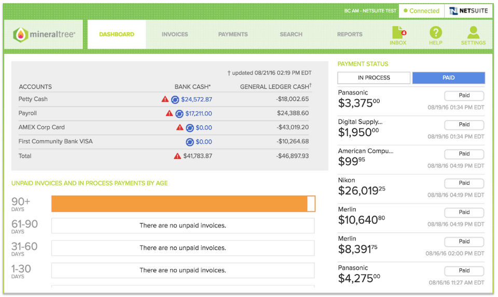Screen dimensions: 498x297
Task: Click the AMEX Corp Card sync icon
Action: pos(189,128)
